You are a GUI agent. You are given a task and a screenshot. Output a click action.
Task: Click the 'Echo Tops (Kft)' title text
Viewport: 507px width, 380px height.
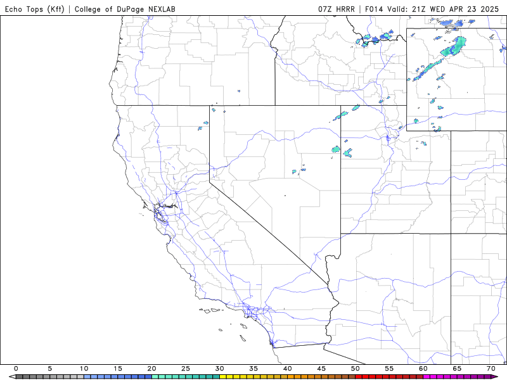pos(35,9)
